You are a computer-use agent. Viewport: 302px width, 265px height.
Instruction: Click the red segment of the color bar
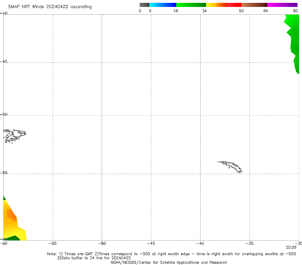pyautogui.click(x=234, y=5)
